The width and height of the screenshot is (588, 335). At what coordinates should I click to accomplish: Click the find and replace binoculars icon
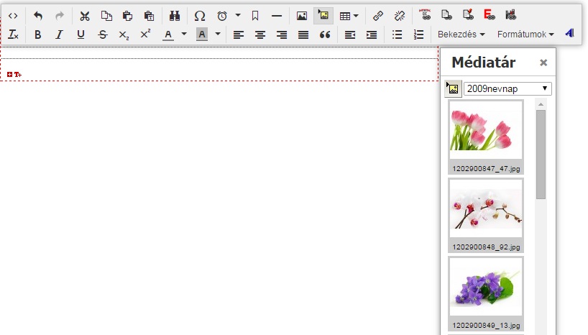(175, 15)
